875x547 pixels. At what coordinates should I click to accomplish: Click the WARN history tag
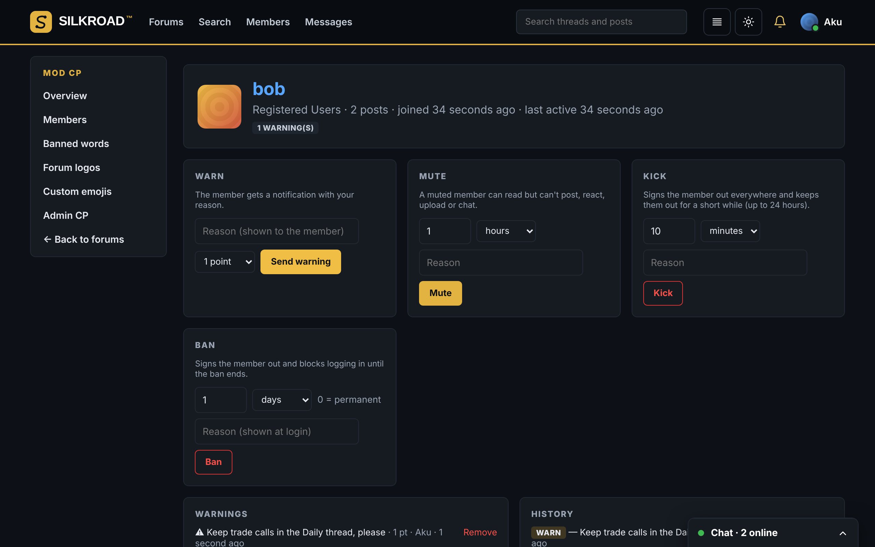(548, 532)
